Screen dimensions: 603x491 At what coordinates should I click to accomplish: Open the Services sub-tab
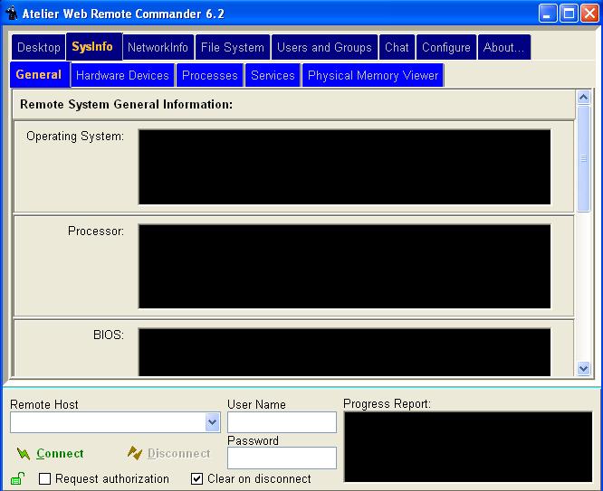tap(273, 75)
